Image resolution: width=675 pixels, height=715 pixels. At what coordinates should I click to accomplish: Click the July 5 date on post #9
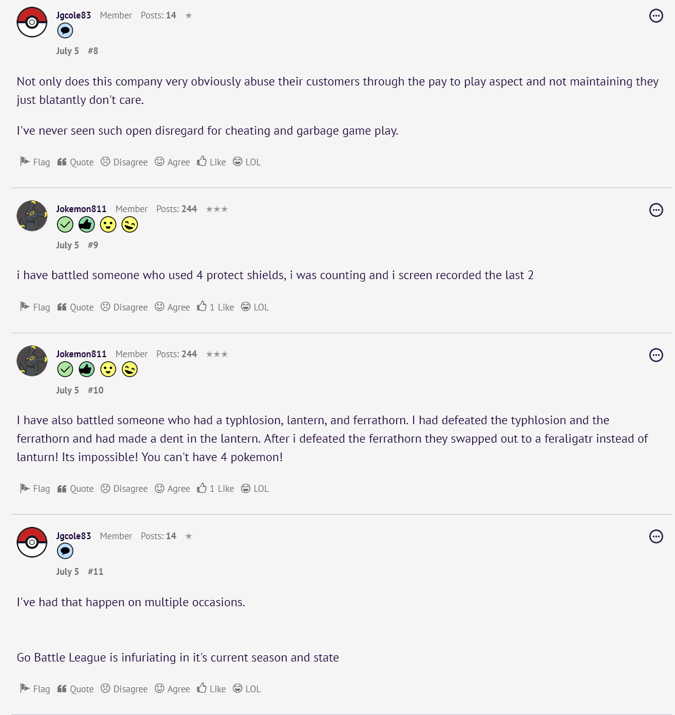click(x=68, y=245)
